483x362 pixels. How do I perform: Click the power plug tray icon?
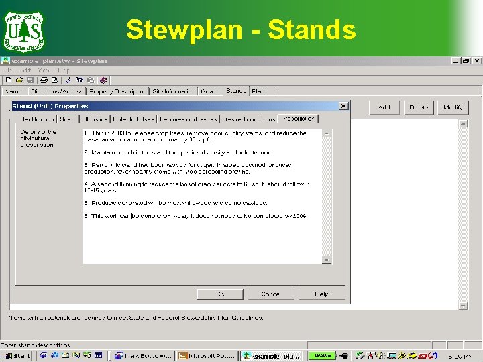click(x=344, y=356)
